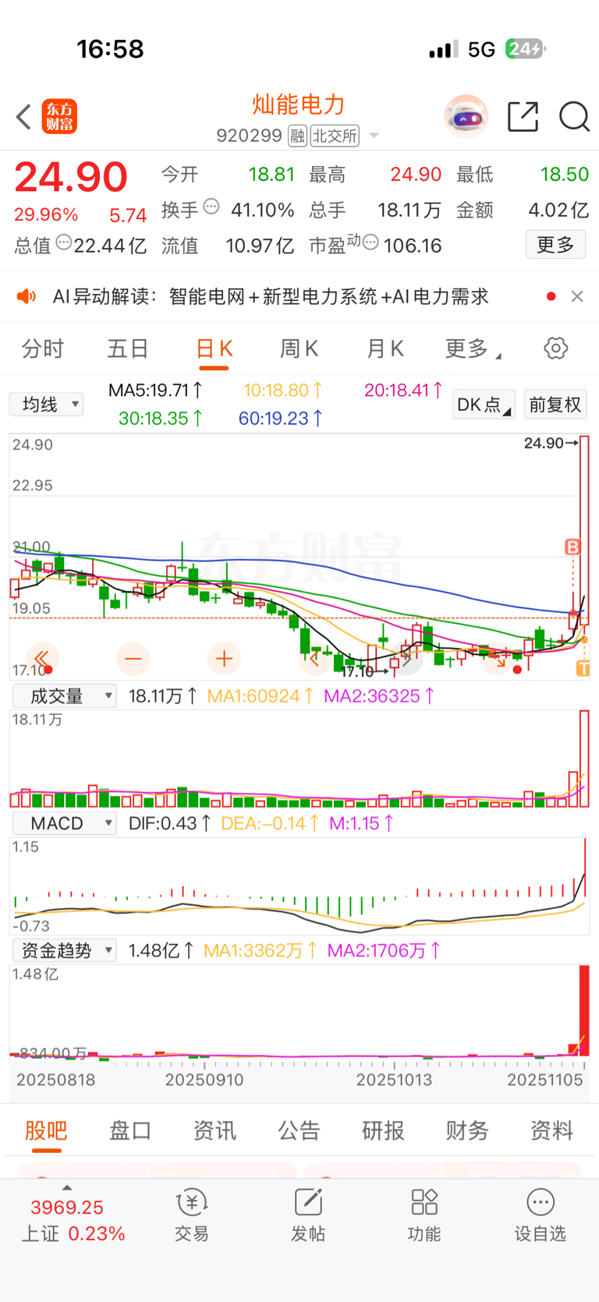
Task: Tap the B buy marker on chart
Action: 573,547
